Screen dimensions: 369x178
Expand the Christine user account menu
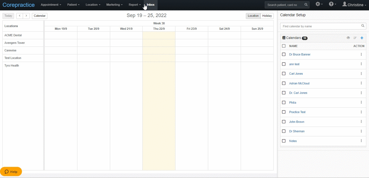(354, 5)
